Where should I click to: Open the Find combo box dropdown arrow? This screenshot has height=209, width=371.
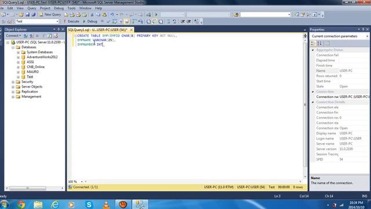coord(289,15)
